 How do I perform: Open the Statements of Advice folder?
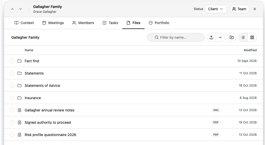tap(42, 86)
